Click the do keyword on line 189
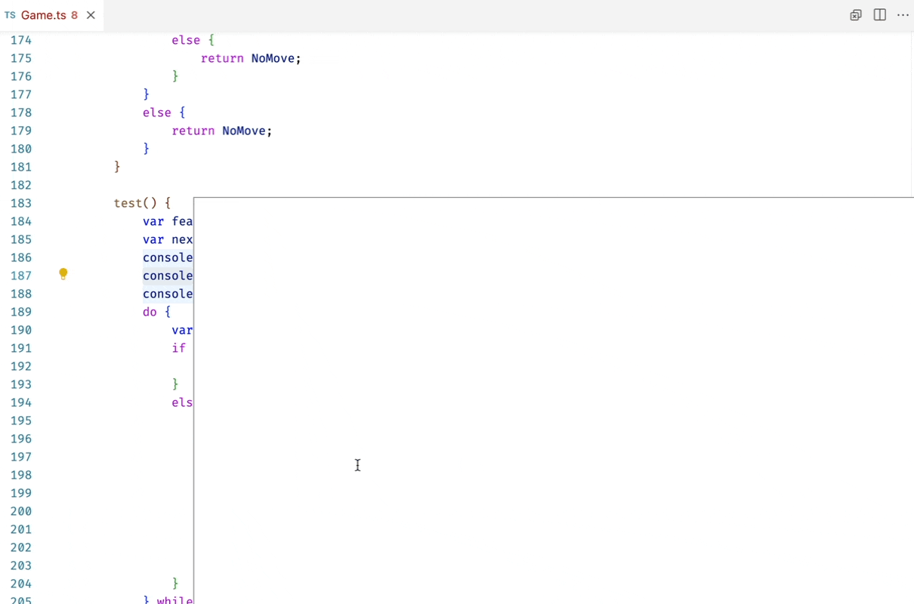 pos(149,311)
